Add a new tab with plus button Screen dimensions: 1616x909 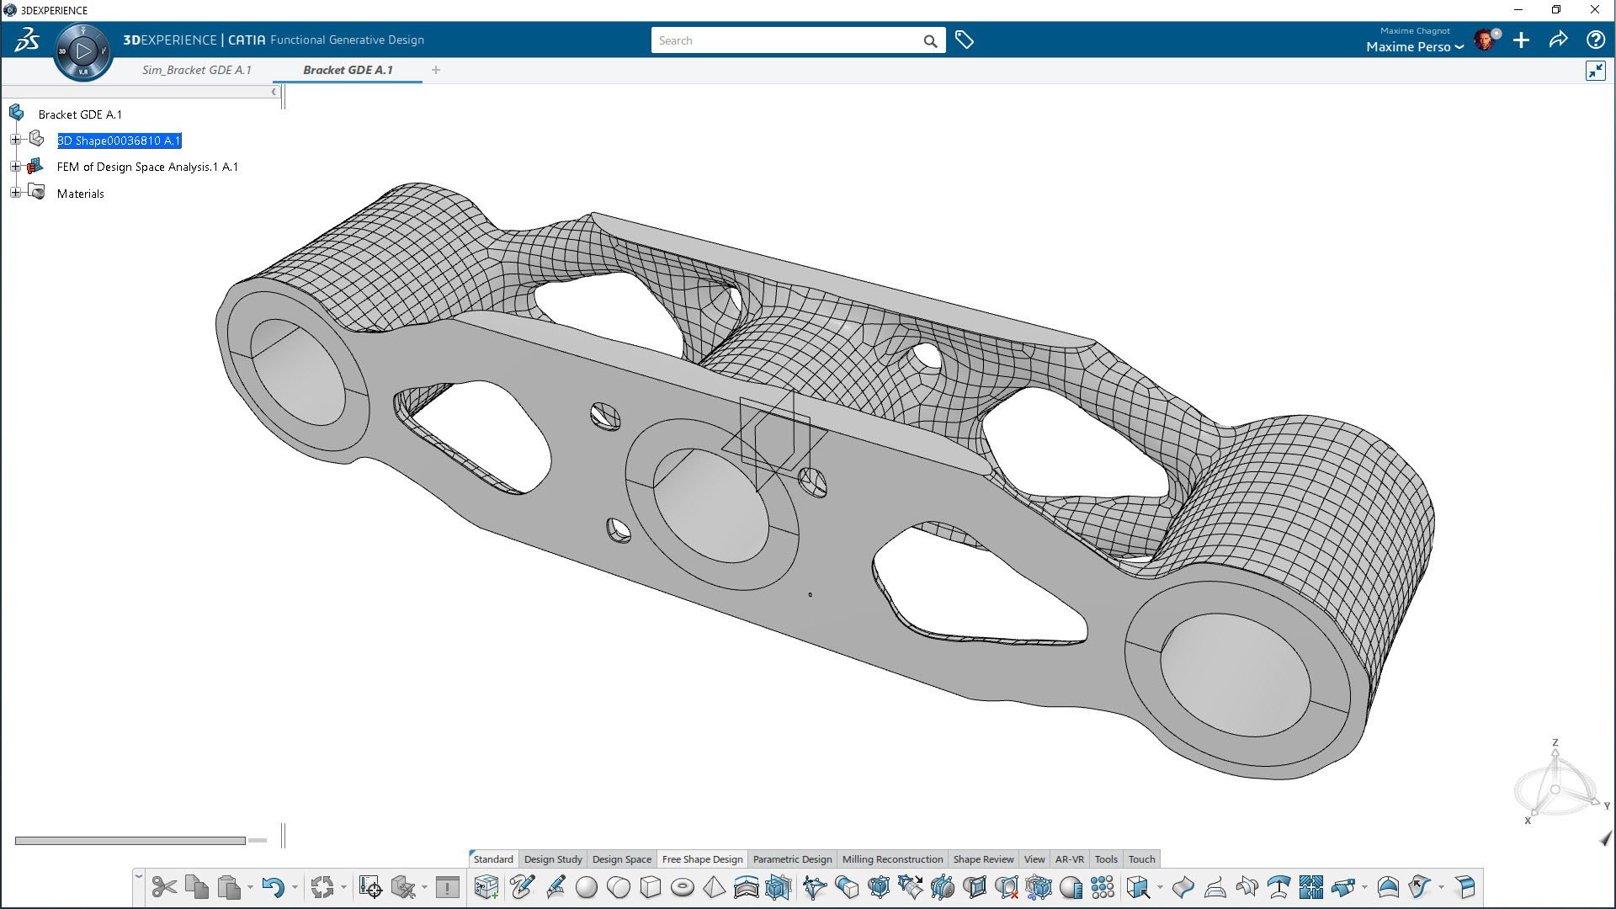click(x=436, y=70)
